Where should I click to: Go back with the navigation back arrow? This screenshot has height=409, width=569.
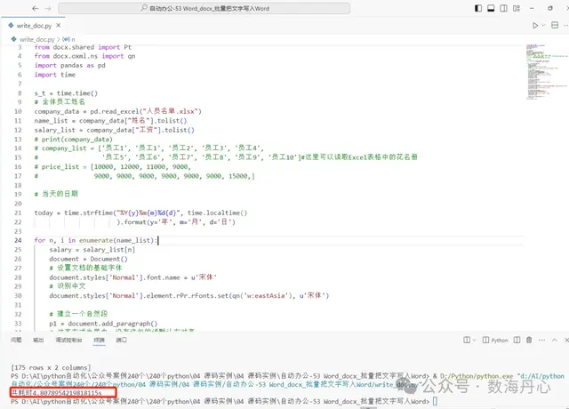(36, 8)
